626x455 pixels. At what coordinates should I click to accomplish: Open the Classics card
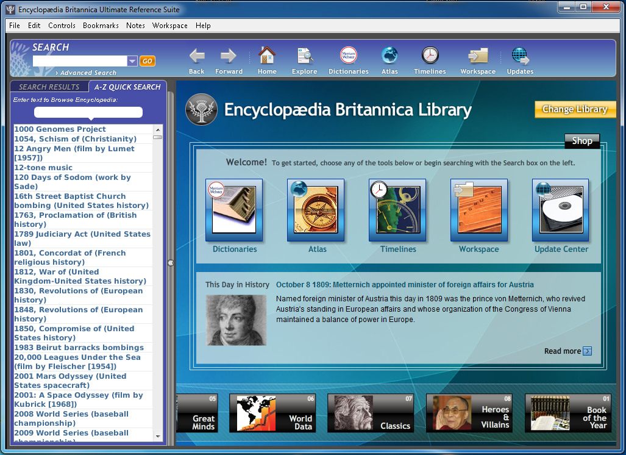[371, 413]
